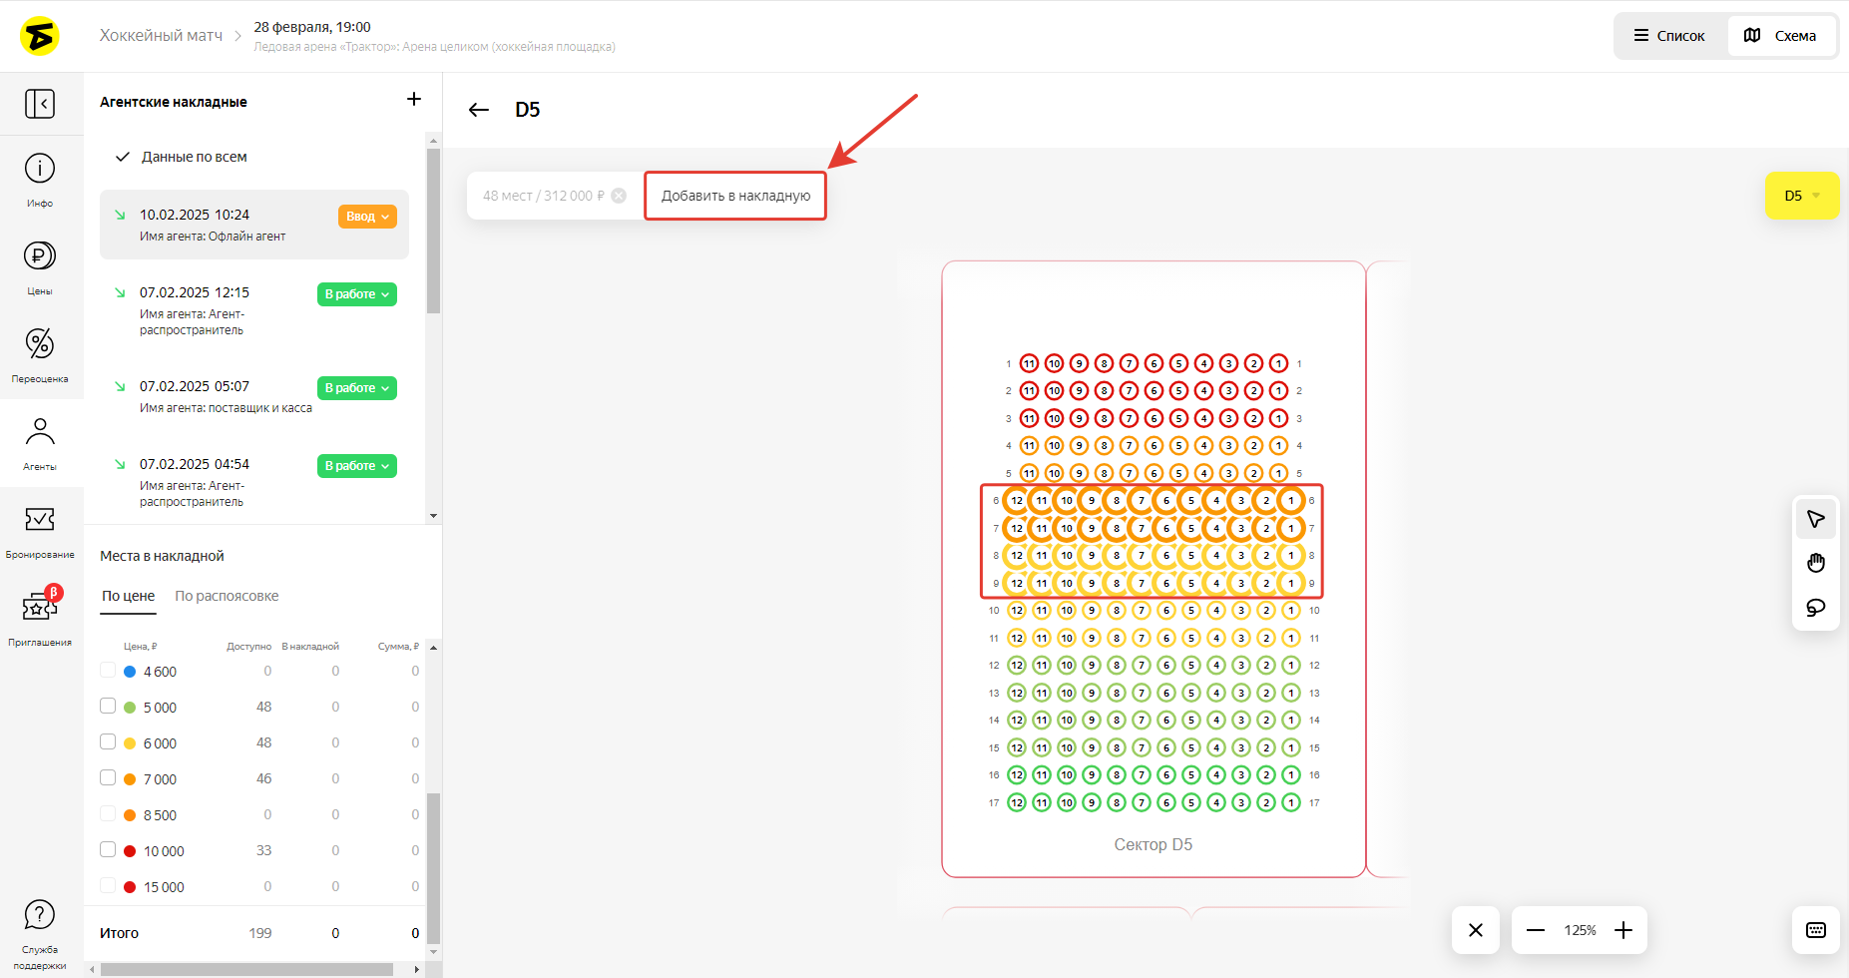Tick the 10 000 price checkbox
The width and height of the screenshot is (1849, 978).
(x=108, y=850)
